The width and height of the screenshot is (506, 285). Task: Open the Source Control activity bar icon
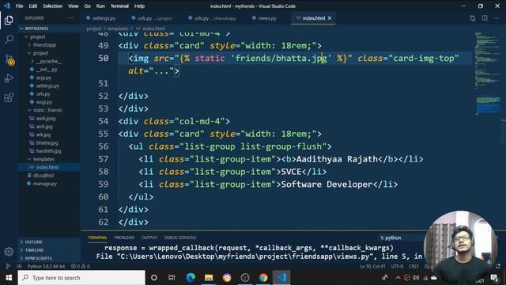point(9,60)
